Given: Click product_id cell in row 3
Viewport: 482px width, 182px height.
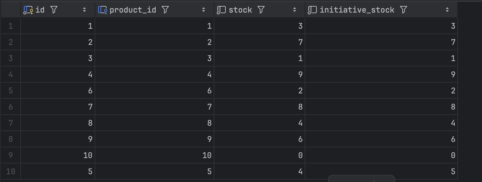Looking at the screenshot, I should [154, 58].
